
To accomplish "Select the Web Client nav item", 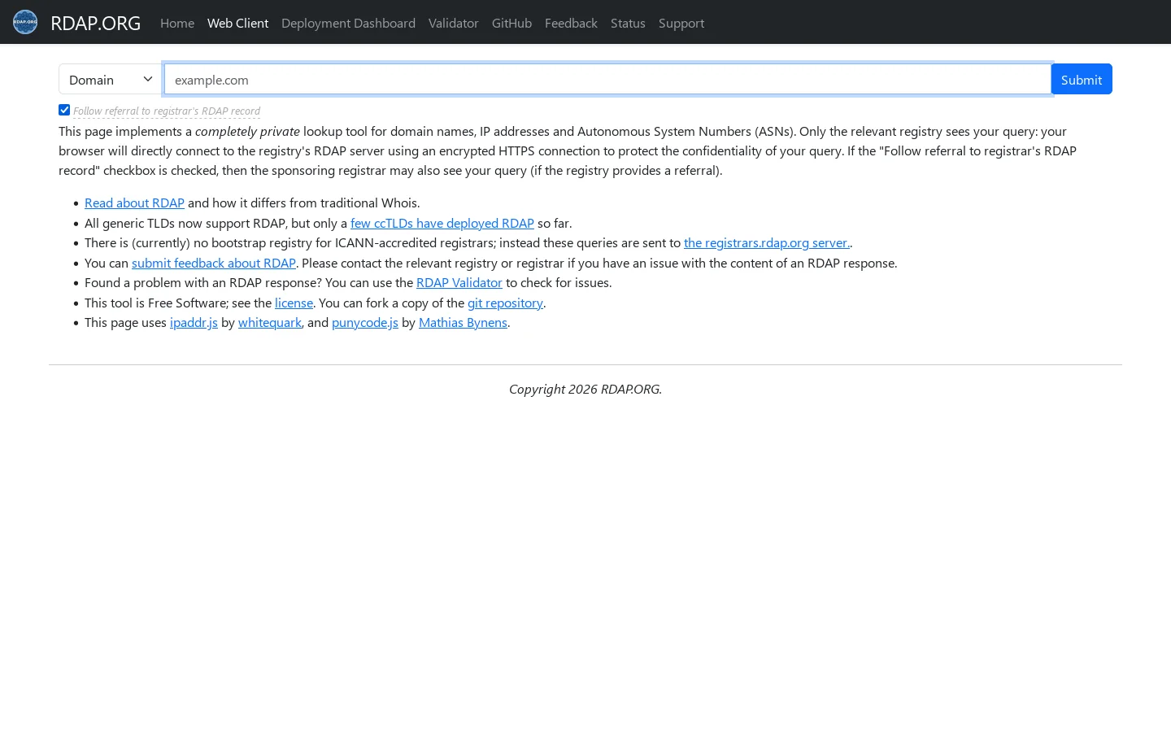I will pos(237,23).
